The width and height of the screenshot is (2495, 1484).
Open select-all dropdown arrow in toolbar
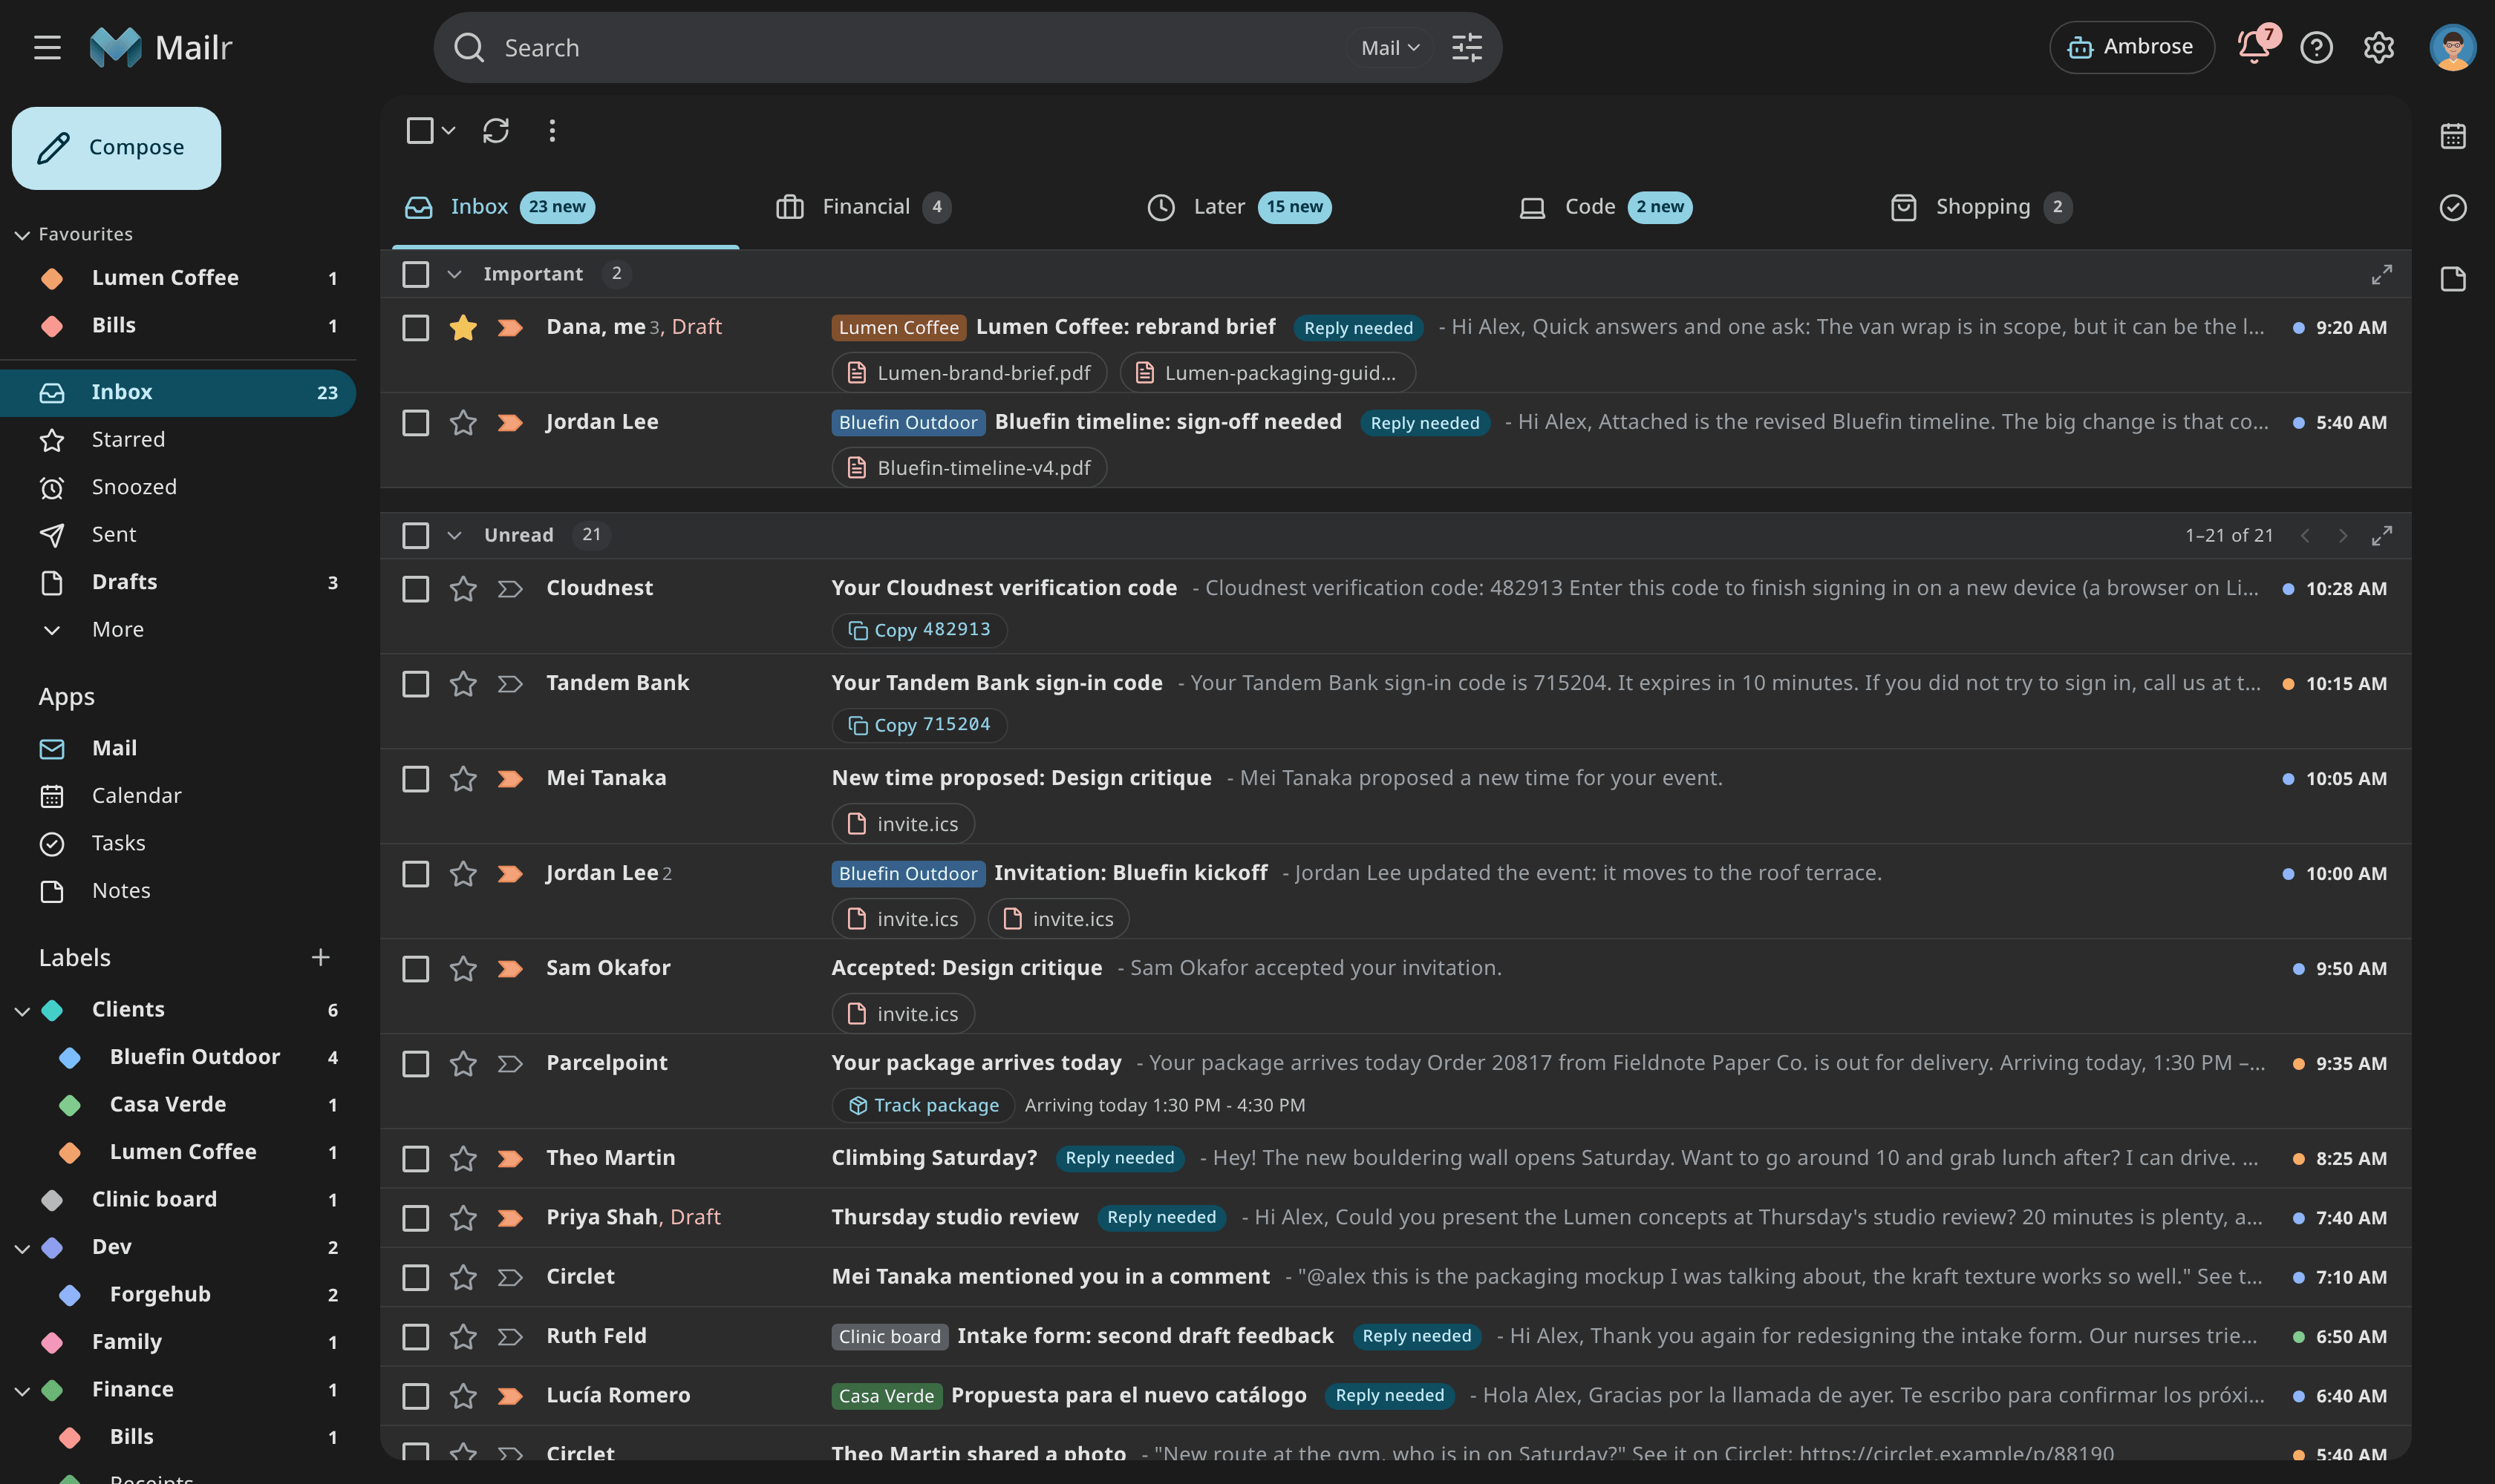[x=449, y=130]
